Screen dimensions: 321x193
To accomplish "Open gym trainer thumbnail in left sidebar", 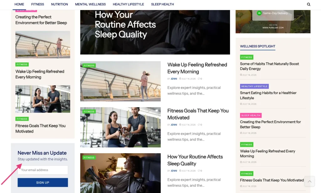I will (43, 99).
